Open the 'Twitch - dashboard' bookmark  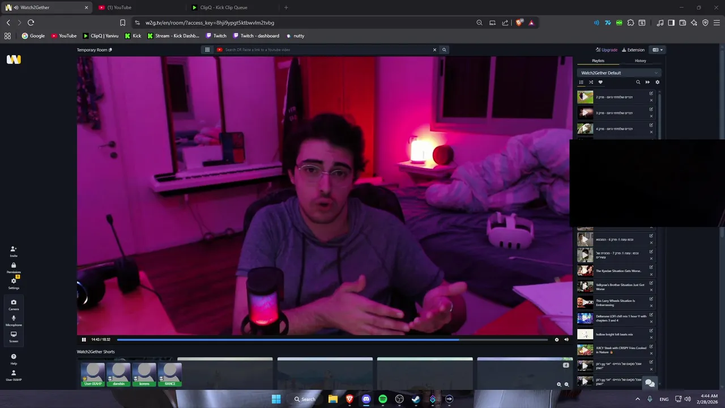click(257, 36)
